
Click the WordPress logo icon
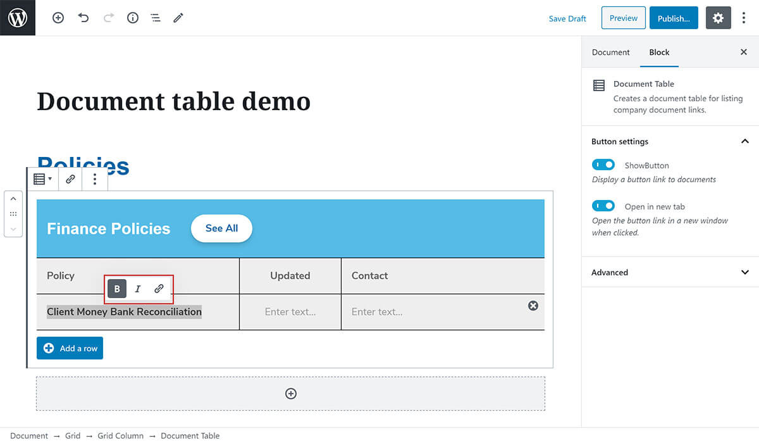pyautogui.click(x=18, y=18)
